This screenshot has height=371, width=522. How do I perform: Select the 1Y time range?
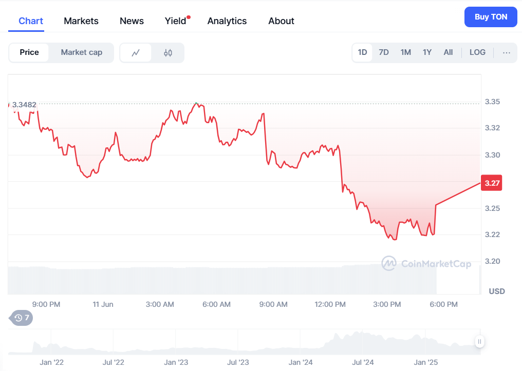[x=427, y=52]
